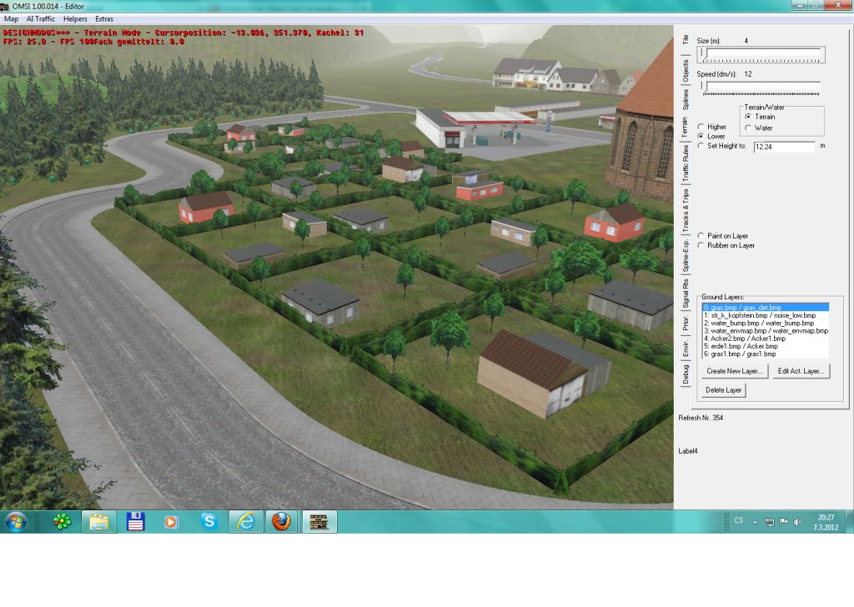Viewport: 854px width, 607px height.
Task: Select the Higher terrain radio button
Action: (701, 127)
